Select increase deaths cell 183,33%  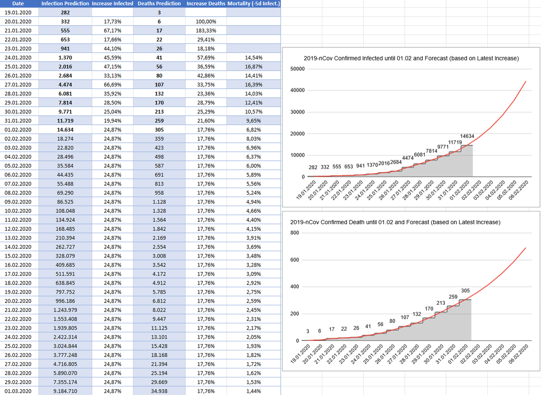[x=206, y=31]
